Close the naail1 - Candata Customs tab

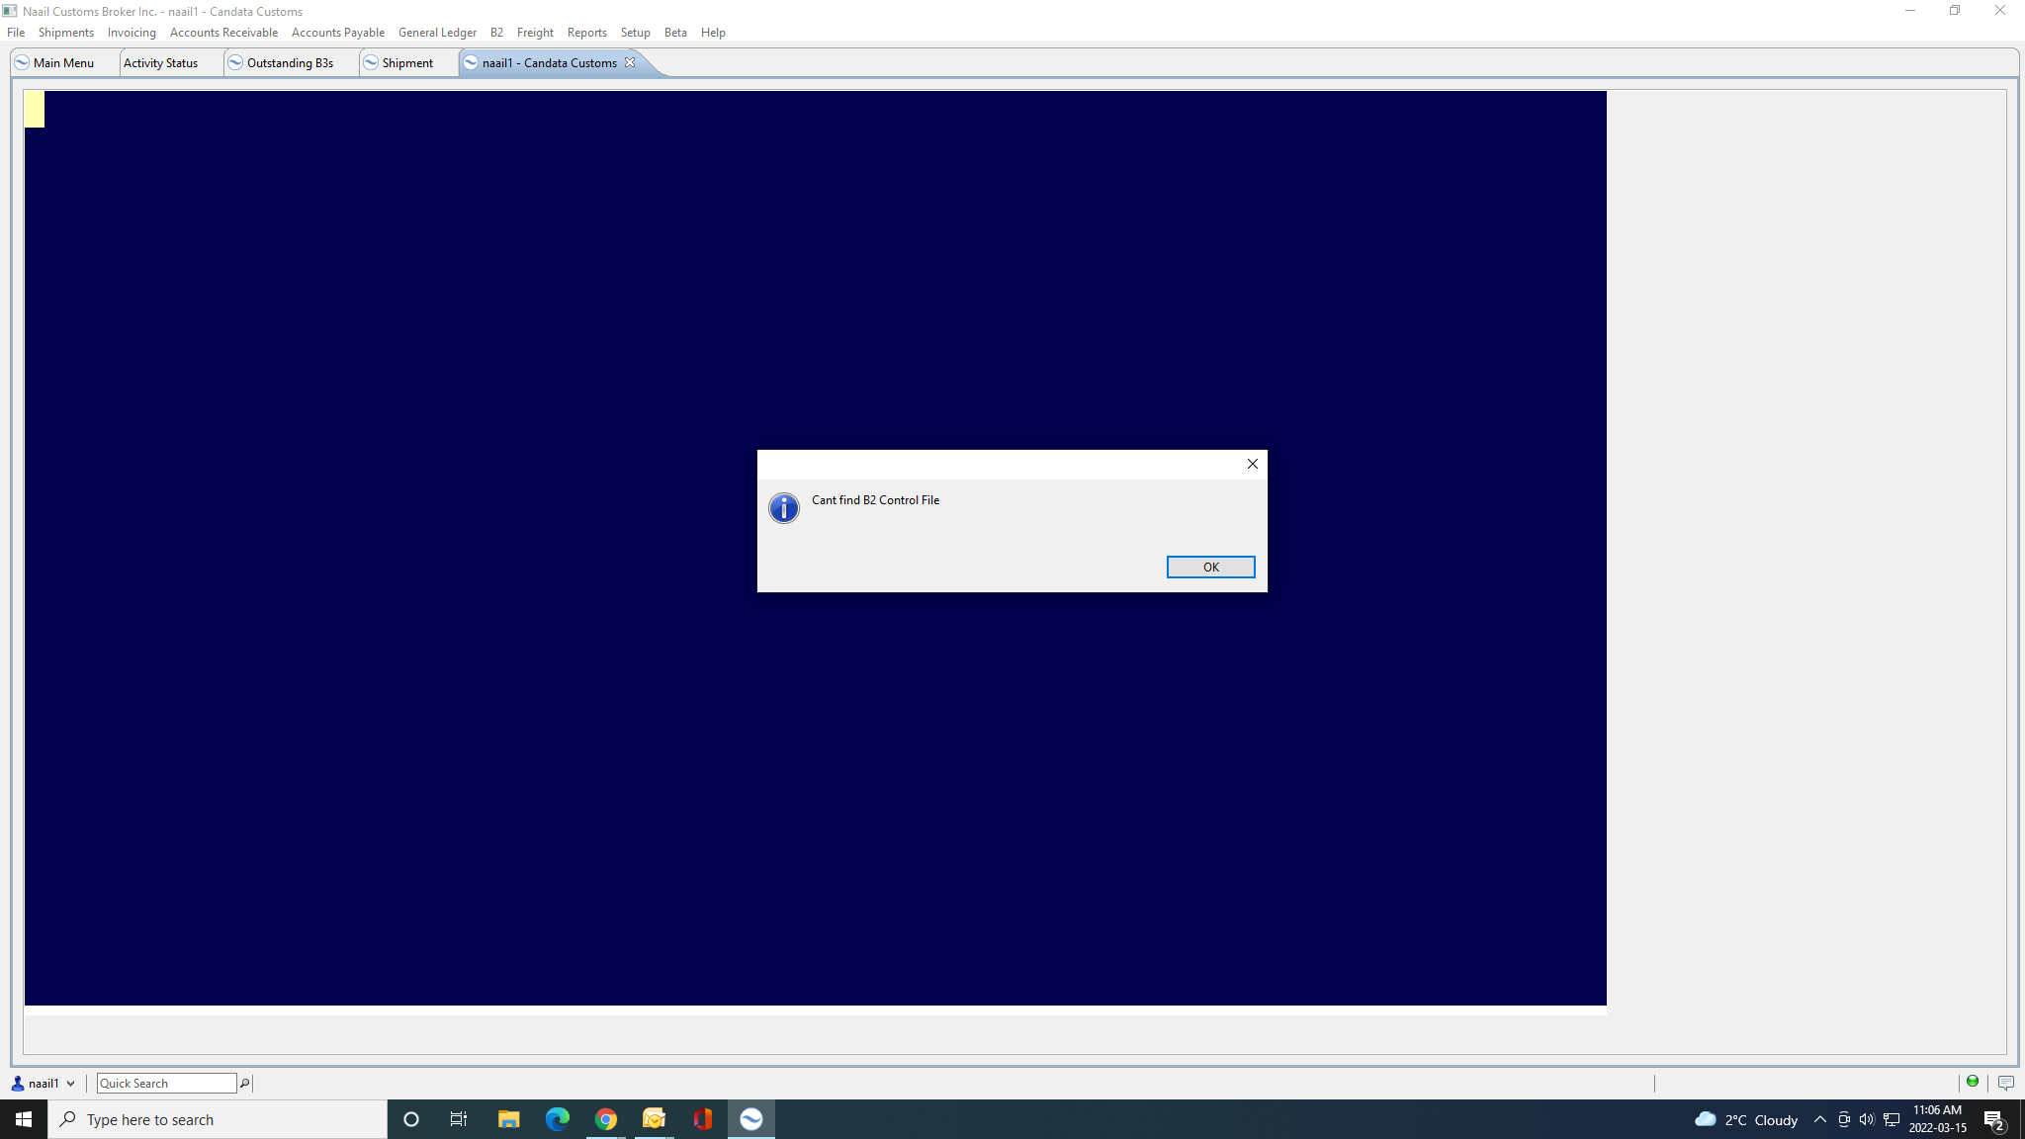point(630,62)
